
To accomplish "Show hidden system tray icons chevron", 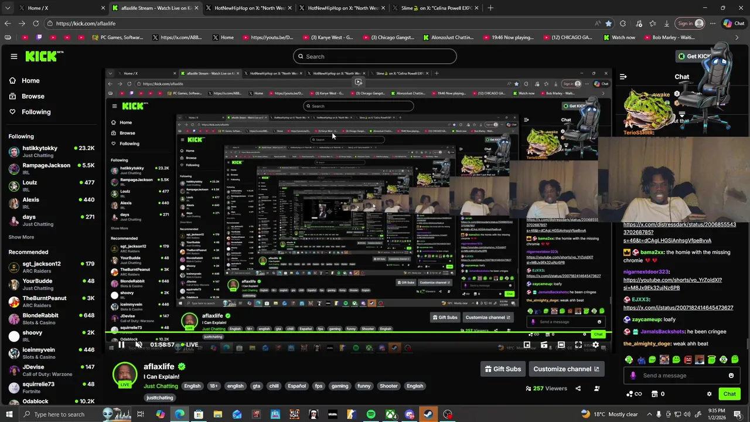I will click(x=649, y=414).
